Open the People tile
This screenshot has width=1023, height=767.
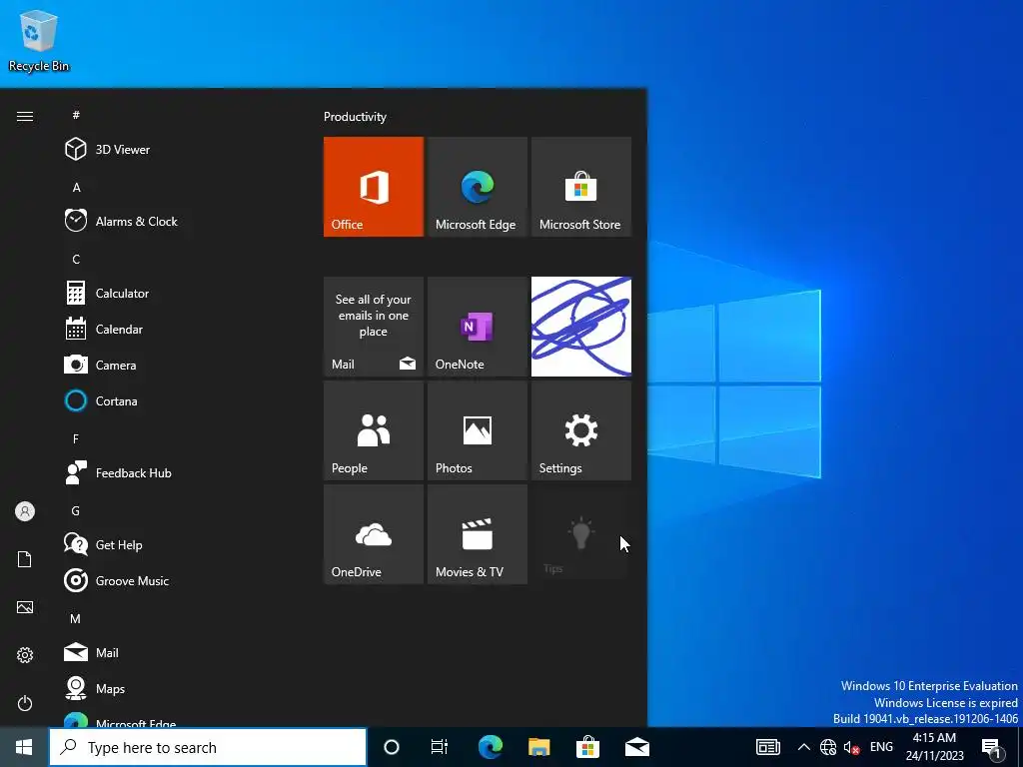[x=374, y=430]
